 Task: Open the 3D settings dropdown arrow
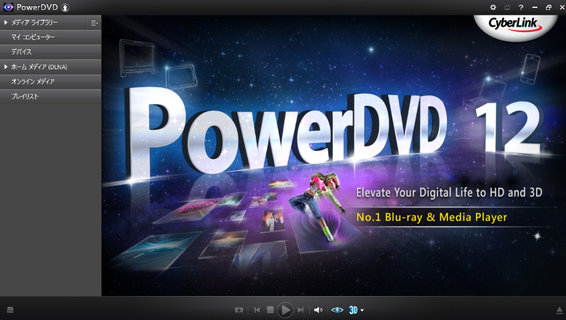362,310
